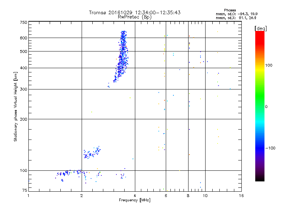Click the "Phases" heading at the top right
284x213 pixels.
pos(230,10)
